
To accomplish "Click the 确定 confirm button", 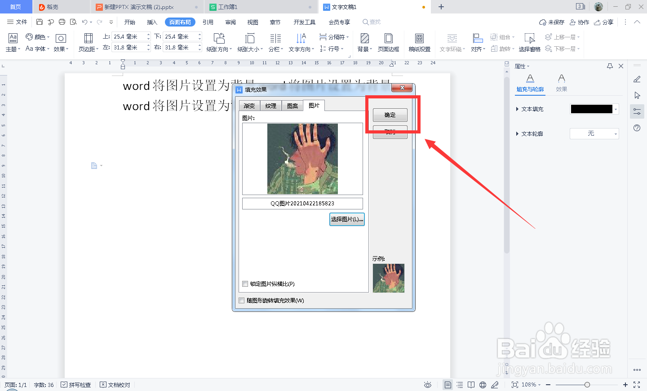I will 390,115.
